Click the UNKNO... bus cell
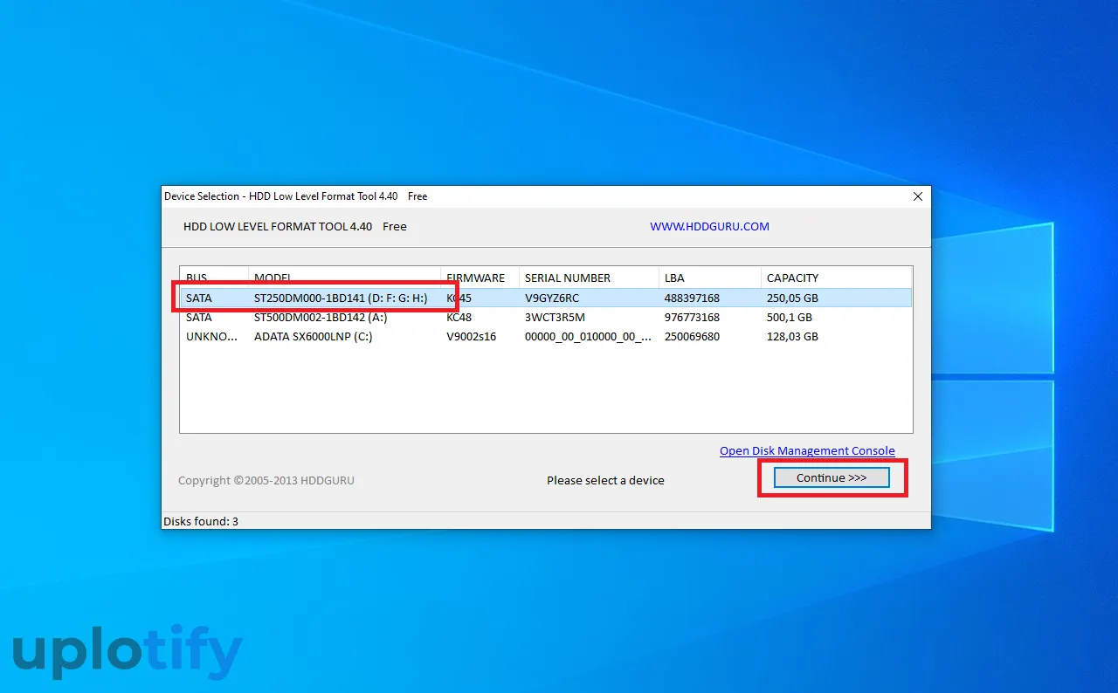 coord(212,336)
